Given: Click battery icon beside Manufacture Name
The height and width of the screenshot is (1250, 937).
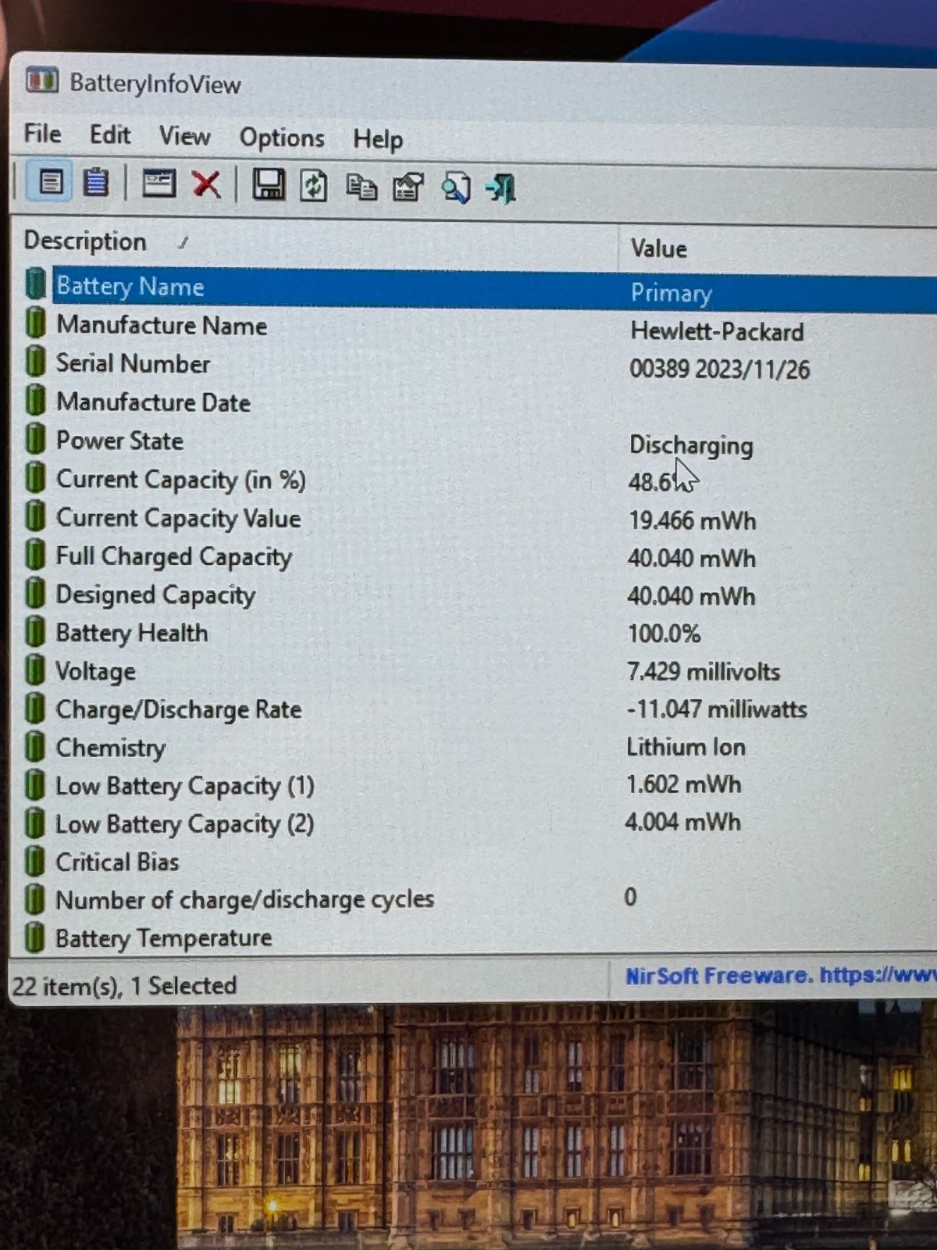Looking at the screenshot, I should (x=35, y=322).
